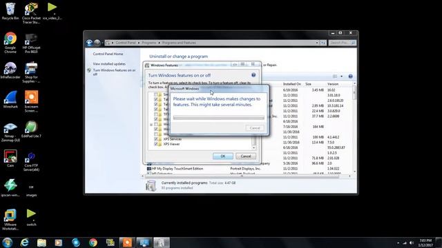Open the InfraRecorder desktop shortcut
Screen dimensions: 442x248
coord(10,70)
